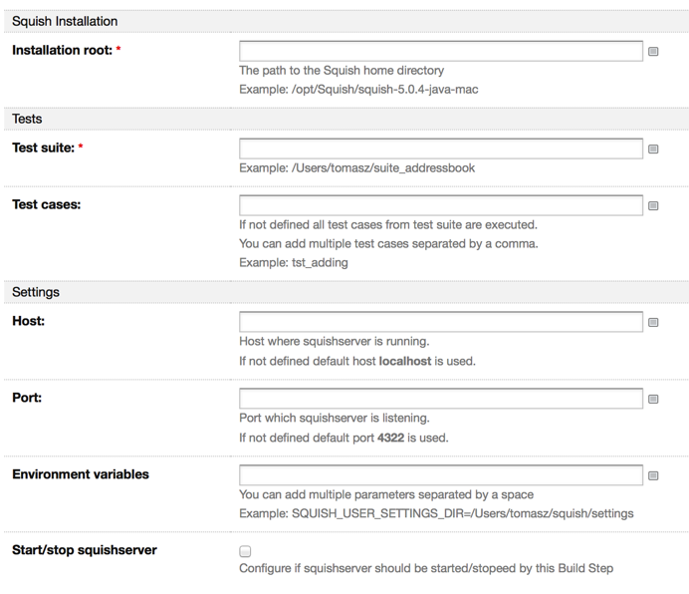Open parameter picker for Environment variables field
The image size is (689, 594).
pos(653,475)
